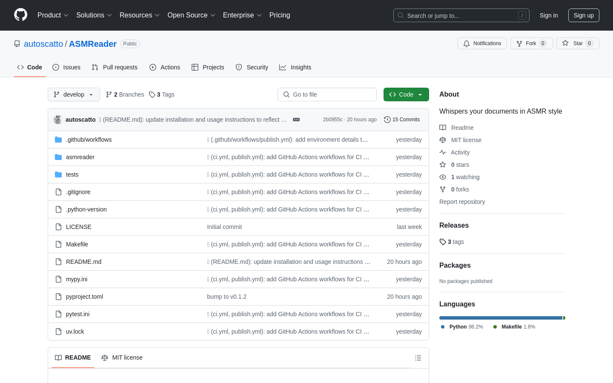Open commit hash 2b0955c
The height and width of the screenshot is (383, 613).
click(x=332, y=120)
